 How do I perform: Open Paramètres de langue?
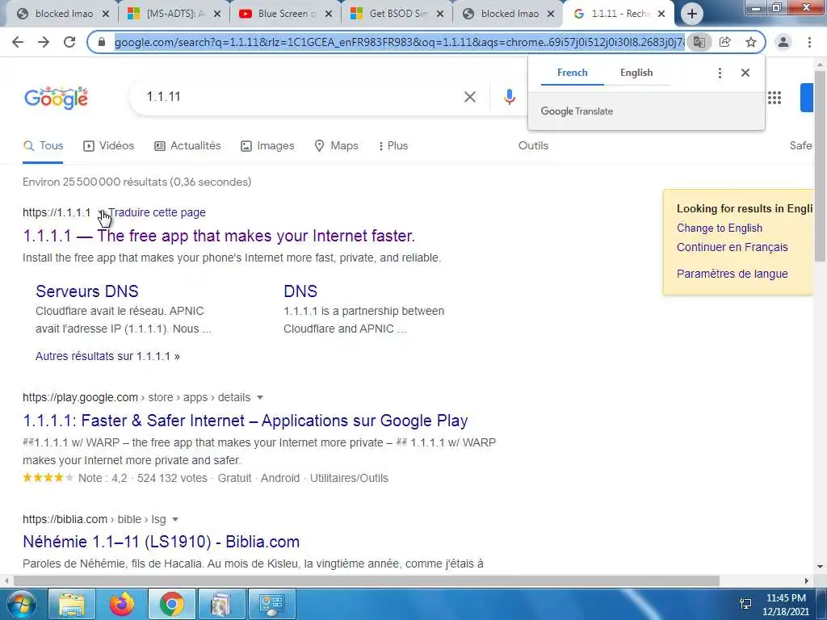coord(732,274)
